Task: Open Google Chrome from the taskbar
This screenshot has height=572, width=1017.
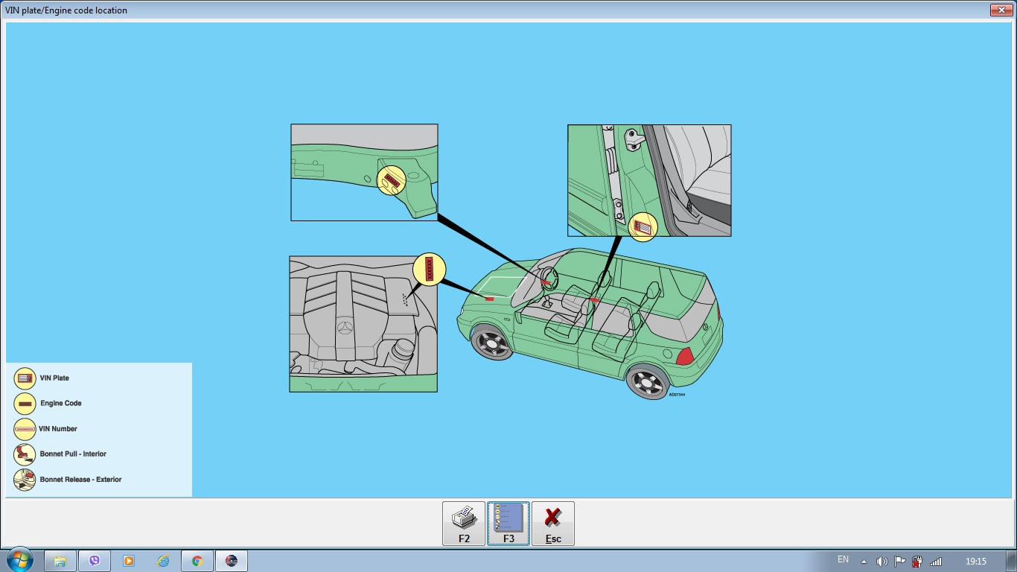Action: coord(197,561)
